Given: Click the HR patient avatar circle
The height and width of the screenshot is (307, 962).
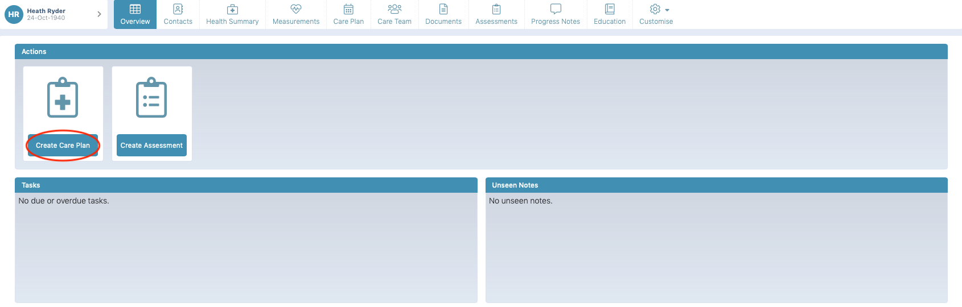Looking at the screenshot, I should 14,14.
